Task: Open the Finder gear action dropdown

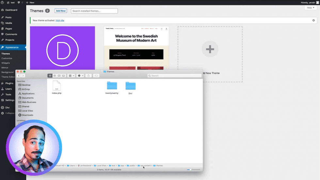Action: (80, 75)
